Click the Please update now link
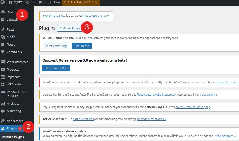This screenshot has width=239, height=141. point(95,16)
